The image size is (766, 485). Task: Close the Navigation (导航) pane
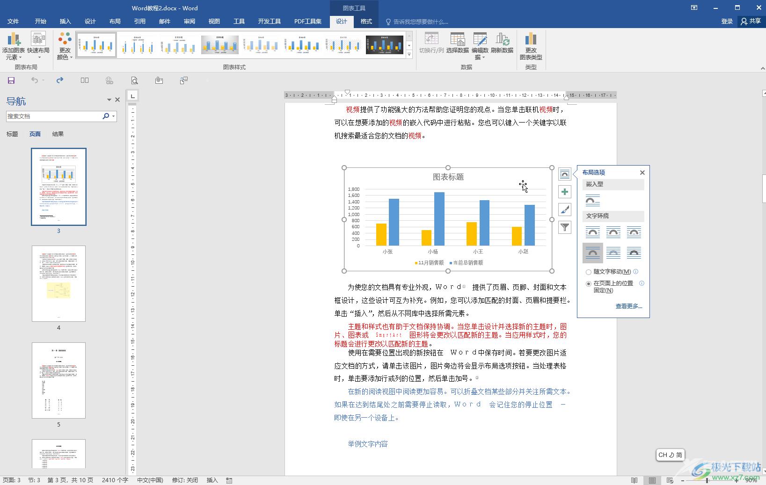pyautogui.click(x=117, y=100)
